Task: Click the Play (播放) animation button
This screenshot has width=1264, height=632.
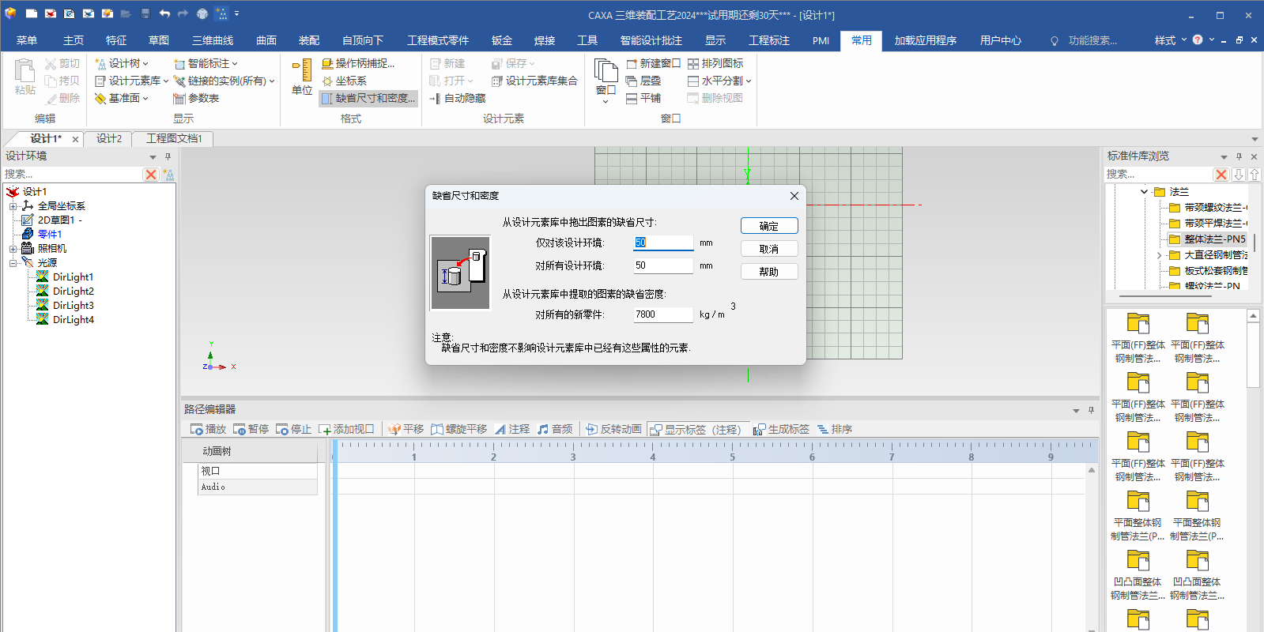Action: (208, 429)
